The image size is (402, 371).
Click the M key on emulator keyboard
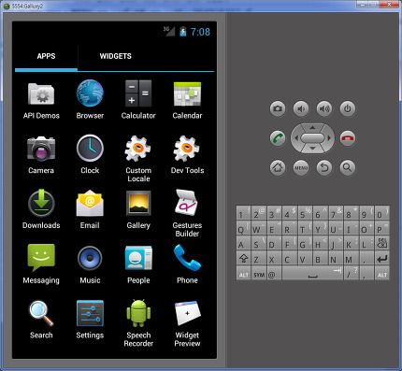click(351, 258)
